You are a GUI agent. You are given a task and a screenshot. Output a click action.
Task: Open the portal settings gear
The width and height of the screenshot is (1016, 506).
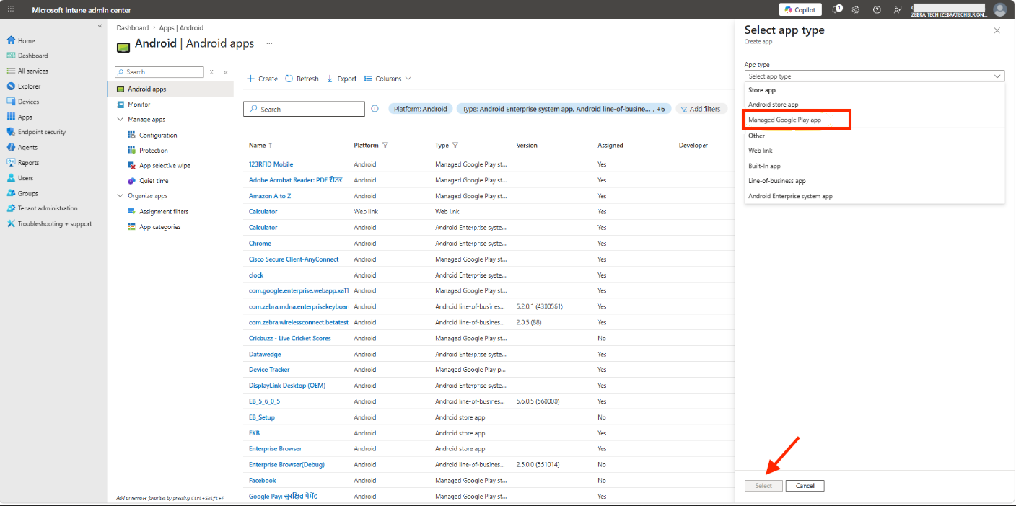[x=856, y=9]
